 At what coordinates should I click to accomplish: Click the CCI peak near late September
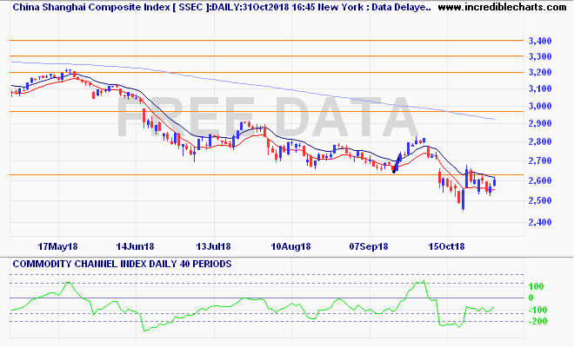coord(422,281)
